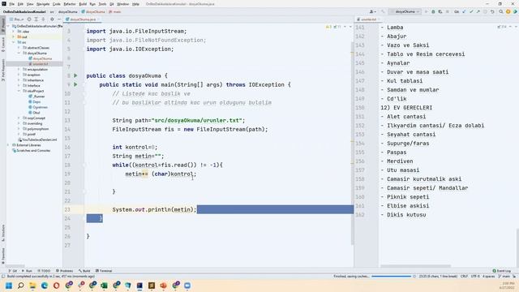Open the Terminal tool window

tap(104, 271)
